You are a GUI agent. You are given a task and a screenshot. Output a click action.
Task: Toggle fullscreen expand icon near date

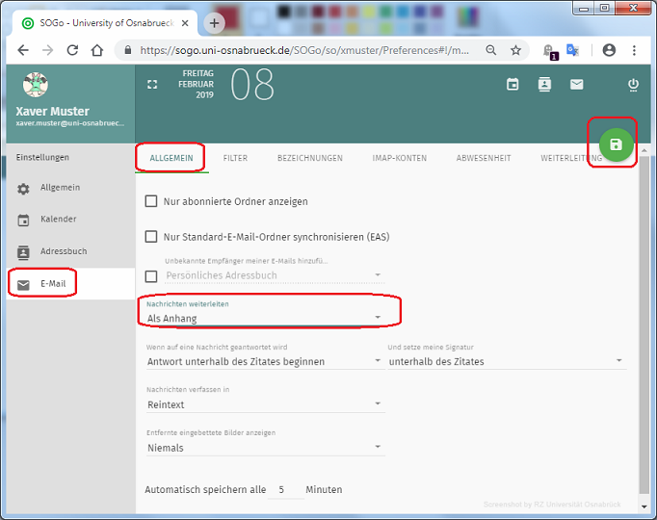(152, 84)
